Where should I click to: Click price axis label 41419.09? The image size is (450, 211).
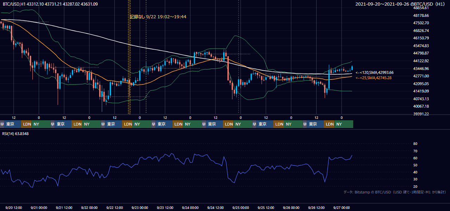point(421,91)
